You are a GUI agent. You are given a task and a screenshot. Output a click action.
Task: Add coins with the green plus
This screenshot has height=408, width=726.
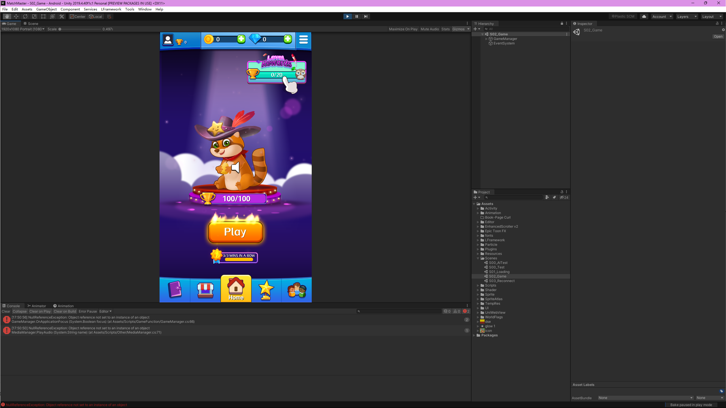point(241,39)
